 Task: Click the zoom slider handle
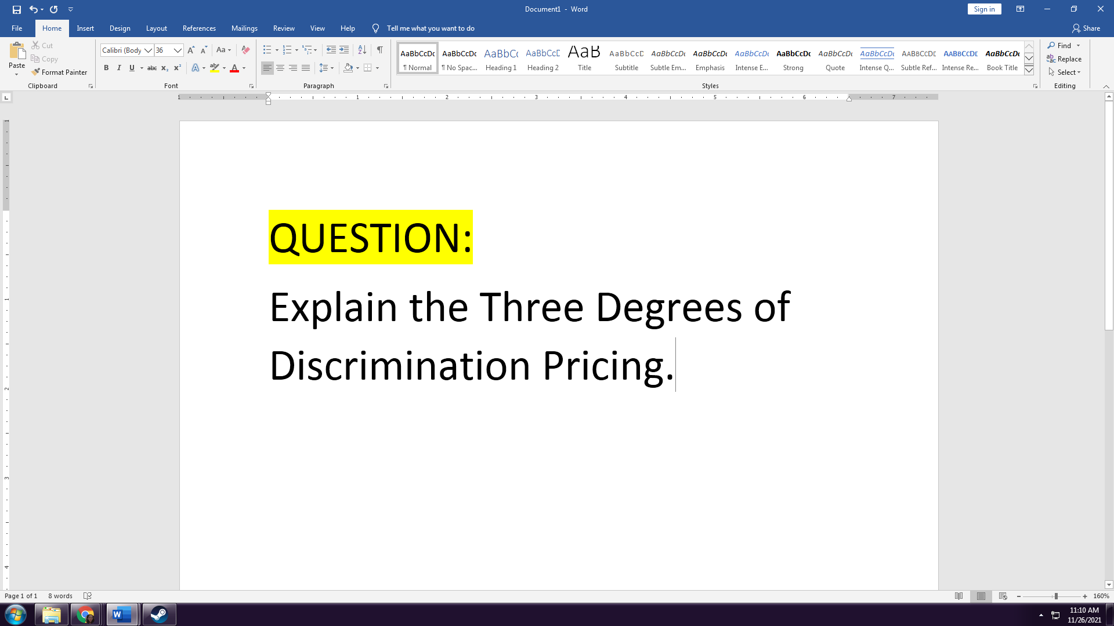[x=1056, y=596]
